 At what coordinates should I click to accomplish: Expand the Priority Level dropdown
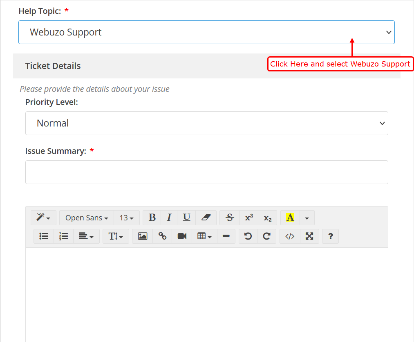coord(206,123)
